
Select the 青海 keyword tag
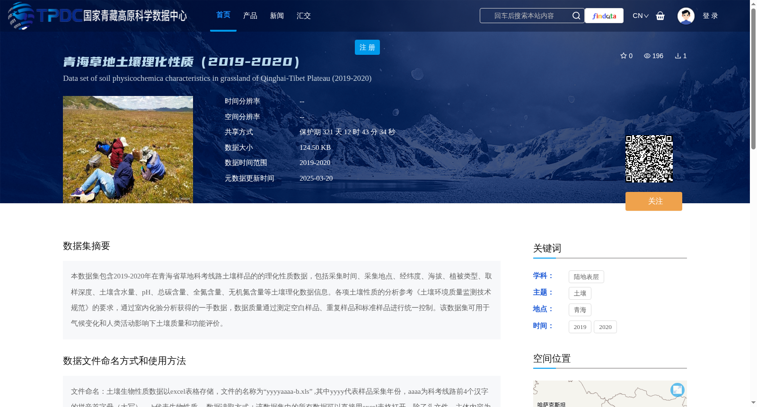pyautogui.click(x=580, y=310)
